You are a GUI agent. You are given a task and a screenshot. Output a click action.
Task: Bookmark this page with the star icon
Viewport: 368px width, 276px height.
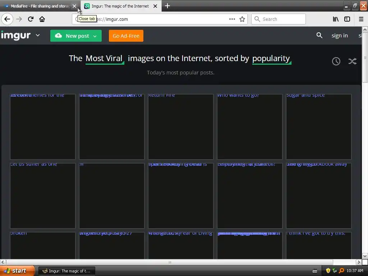[x=242, y=19]
